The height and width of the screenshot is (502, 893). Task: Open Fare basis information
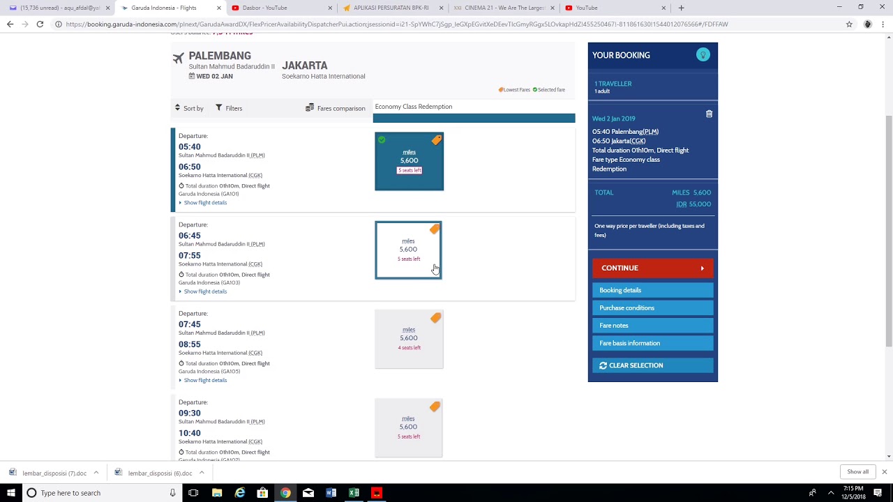pos(653,343)
